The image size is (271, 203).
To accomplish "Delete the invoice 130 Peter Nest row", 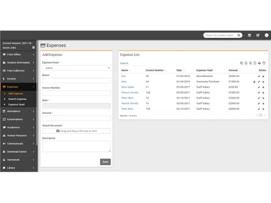I will click(x=263, y=109).
